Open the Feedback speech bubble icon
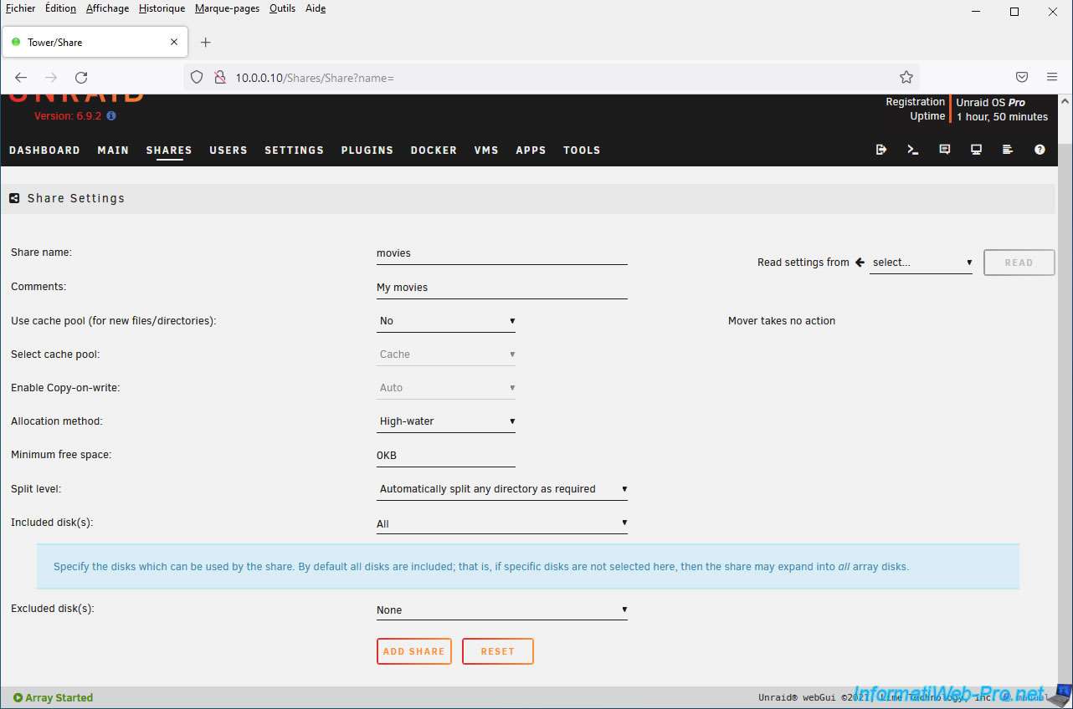Screen dimensions: 1073x709 click(945, 150)
